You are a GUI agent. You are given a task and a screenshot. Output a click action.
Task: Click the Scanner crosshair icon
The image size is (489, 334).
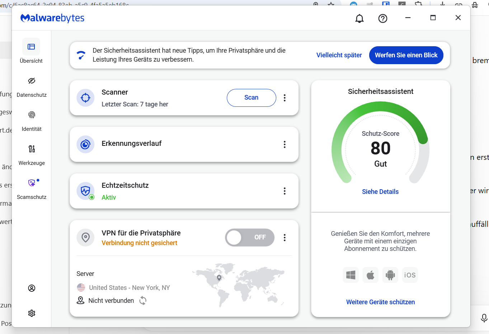(x=85, y=97)
